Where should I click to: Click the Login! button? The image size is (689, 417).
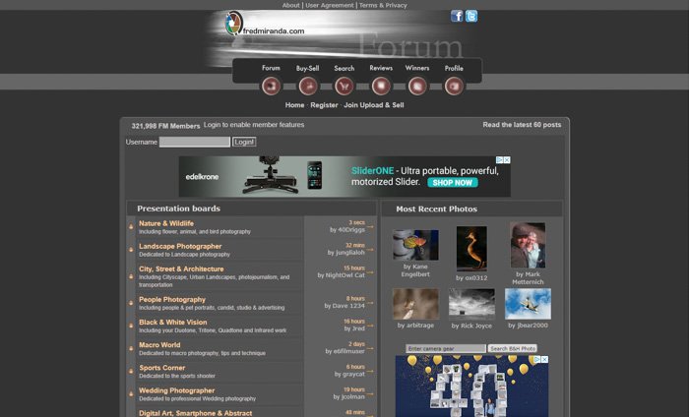pyautogui.click(x=244, y=142)
